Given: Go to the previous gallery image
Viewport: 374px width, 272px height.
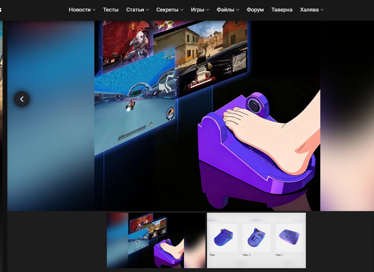Looking at the screenshot, I should click(22, 99).
